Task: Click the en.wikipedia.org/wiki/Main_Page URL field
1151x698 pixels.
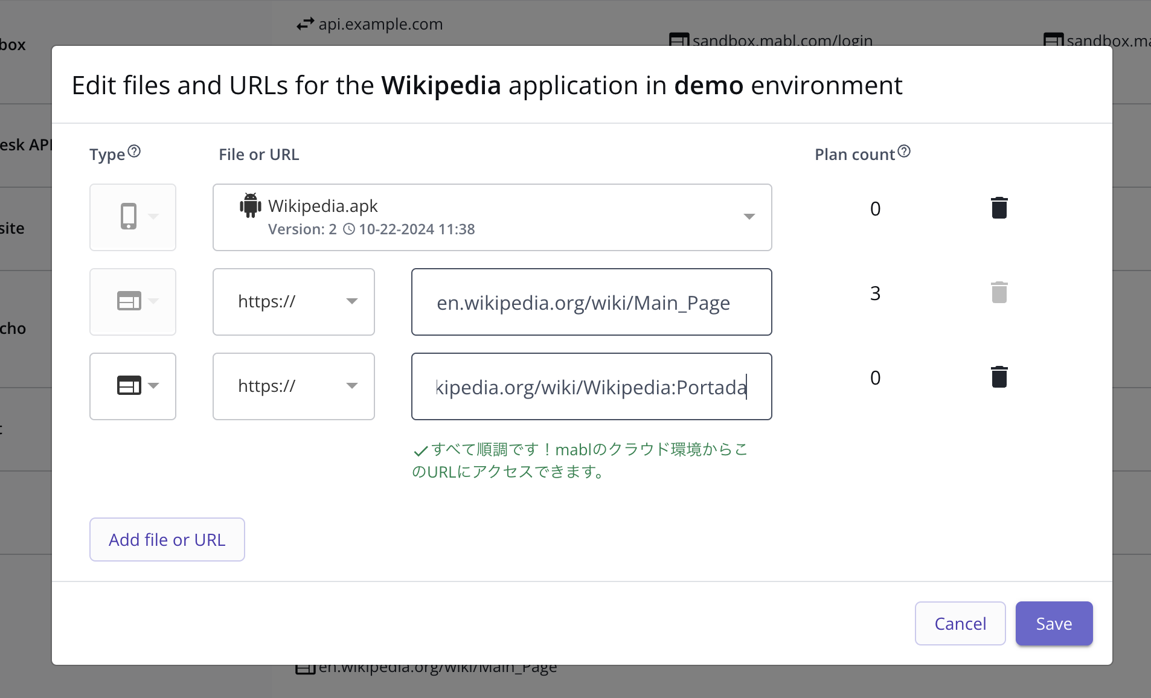Action: click(592, 302)
